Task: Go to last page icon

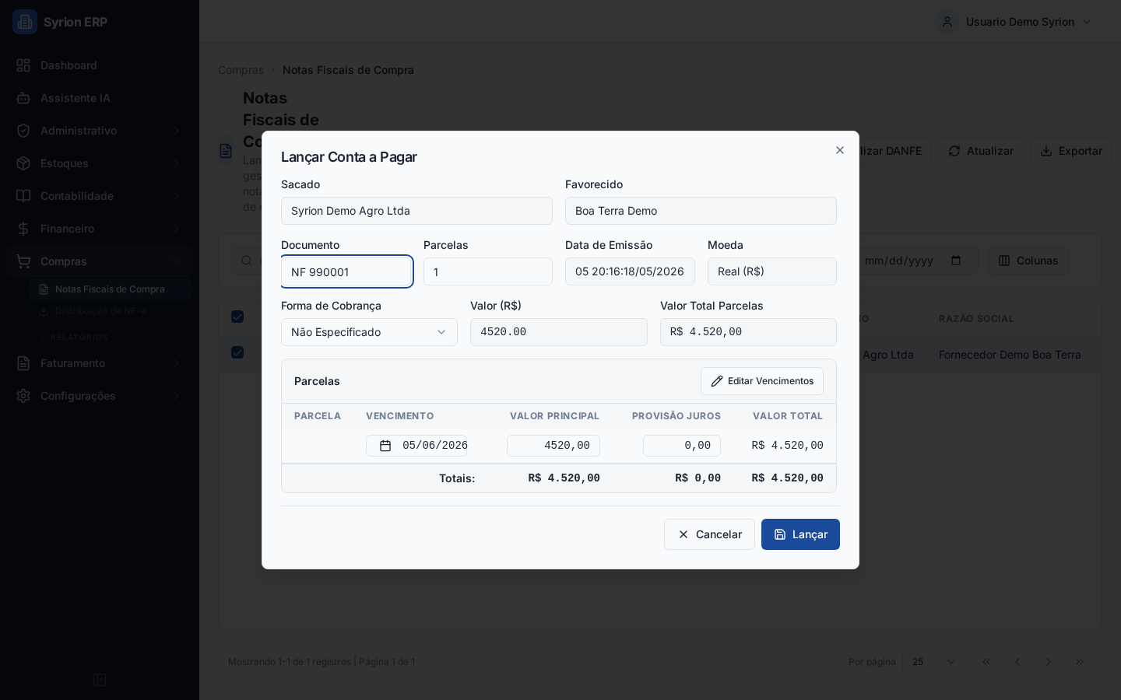Action: (1080, 662)
